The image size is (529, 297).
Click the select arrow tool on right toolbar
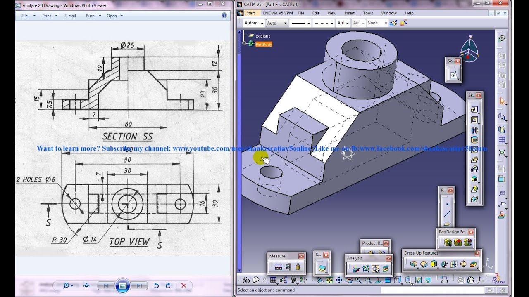coord(502,101)
